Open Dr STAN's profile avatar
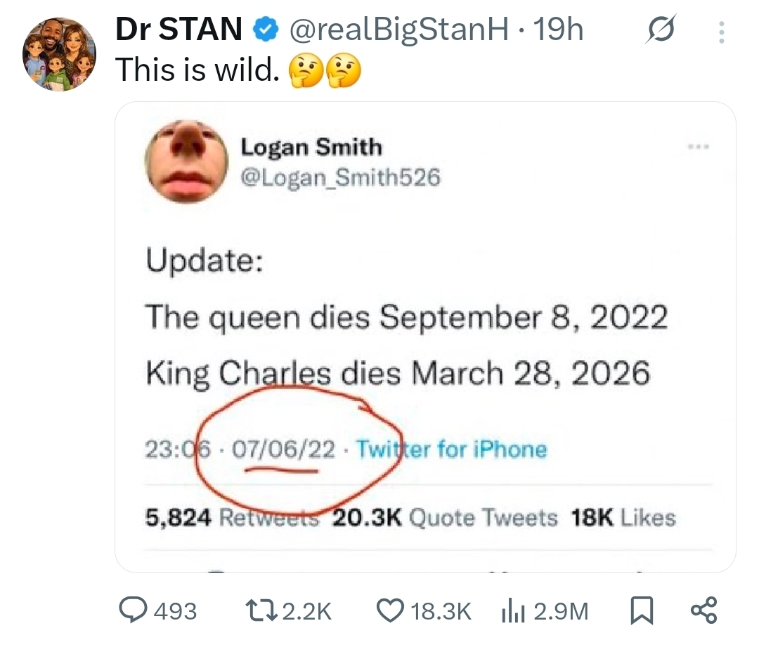759x647 pixels. click(59, 54)
